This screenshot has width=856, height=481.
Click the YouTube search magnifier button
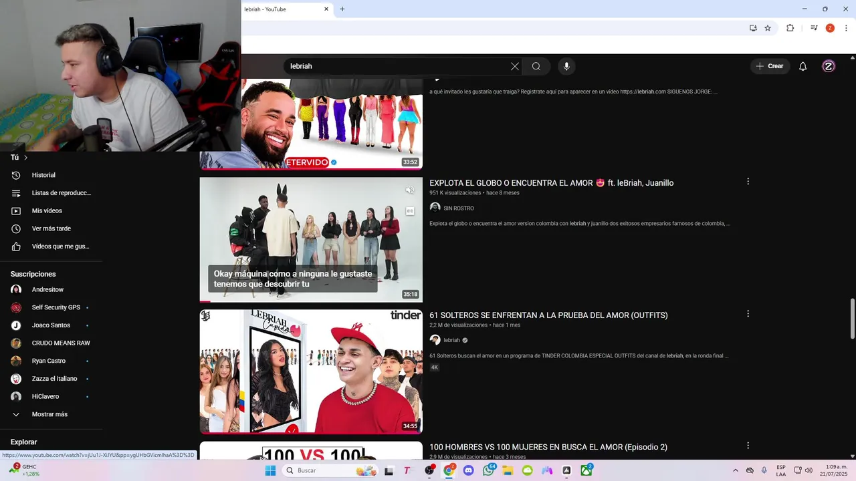pyautogui.click(x=536, y=66)
